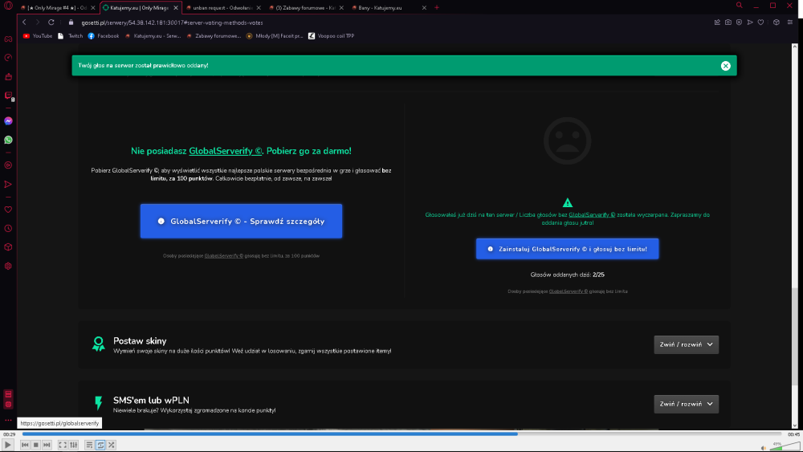
Task: Click the 'Głosów oddanych dziś: 2/25' text
Action: point(568,275)
